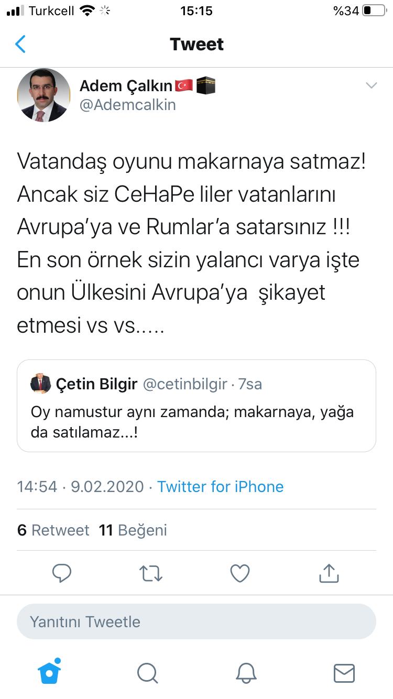Tap Çetin Bilgir's small avatar
Screen dimensions: 393x699
click(x=40, y=384)
